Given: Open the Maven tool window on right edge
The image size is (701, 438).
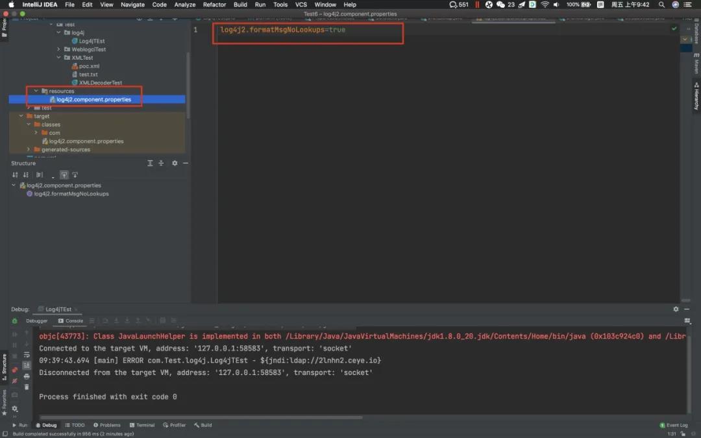Looking at the screenshot, I should point(696,62).
